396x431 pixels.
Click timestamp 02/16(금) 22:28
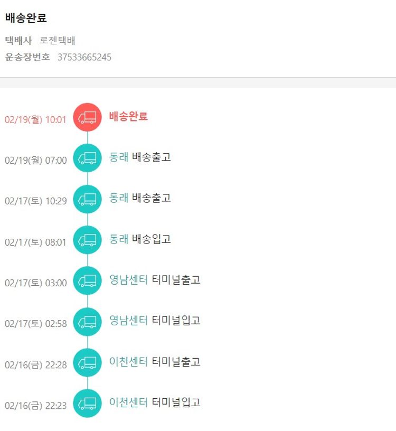click(36, 365)
